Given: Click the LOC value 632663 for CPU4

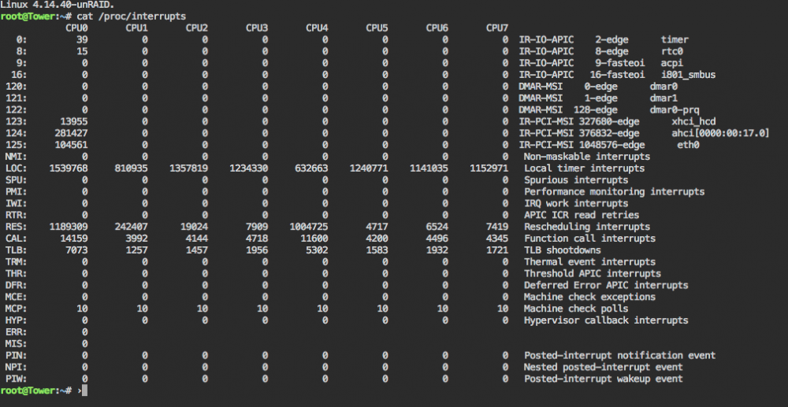Looking at the screenshot, I should click(x=311, y=168).
